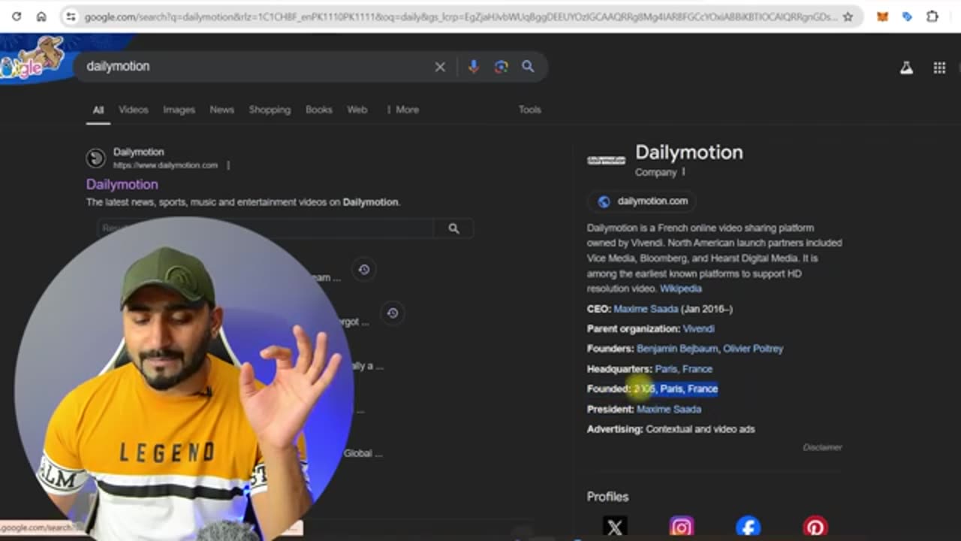Open the Maxime Saada CEO link
The image size is (961, 541).
(646, 309)
